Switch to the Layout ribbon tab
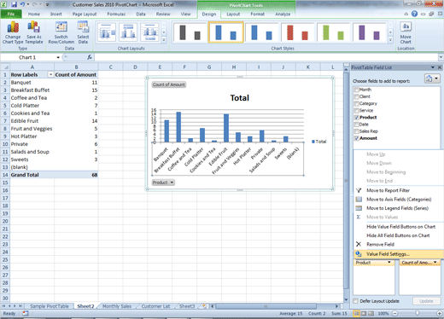444x319 pixels. click(x=233, y=14)
